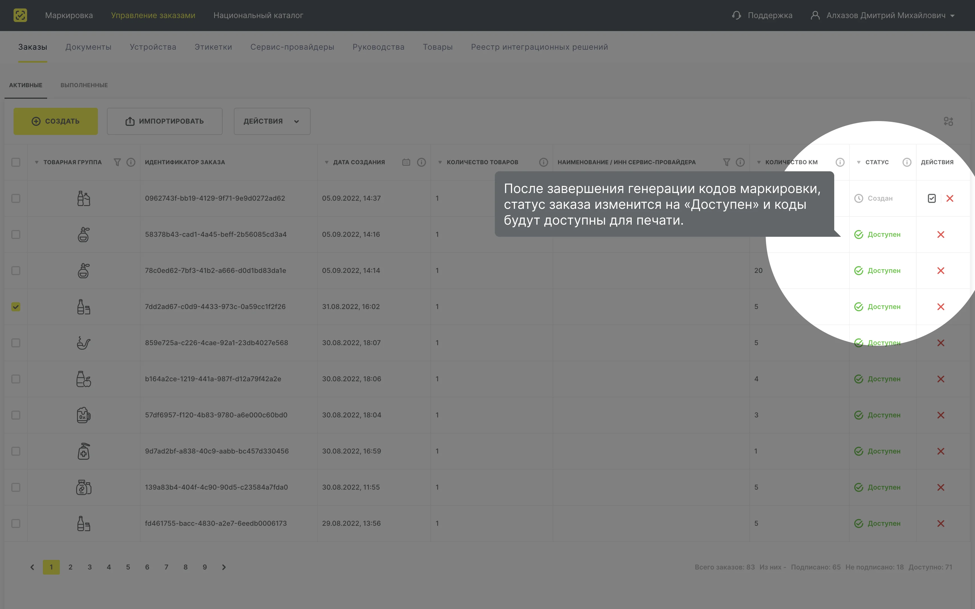This screenshot has height=609, width=975.
Task: Show info for Количество КМ column
Action: click(x=840, y=162)
